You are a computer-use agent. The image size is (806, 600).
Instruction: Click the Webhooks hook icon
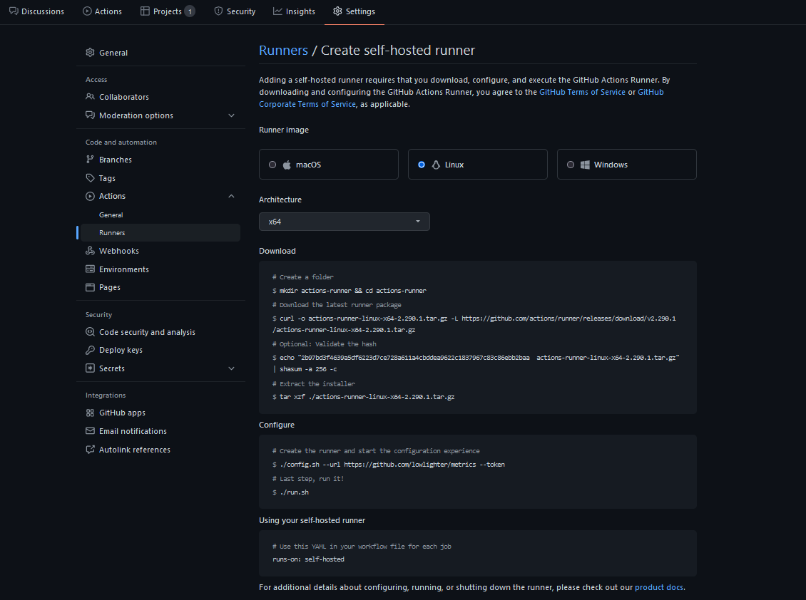pos(91,250)
